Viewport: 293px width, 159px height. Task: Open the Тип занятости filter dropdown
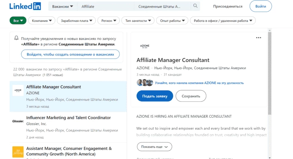(138, 21)
